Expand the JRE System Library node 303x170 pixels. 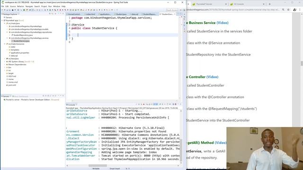point(5,61)
